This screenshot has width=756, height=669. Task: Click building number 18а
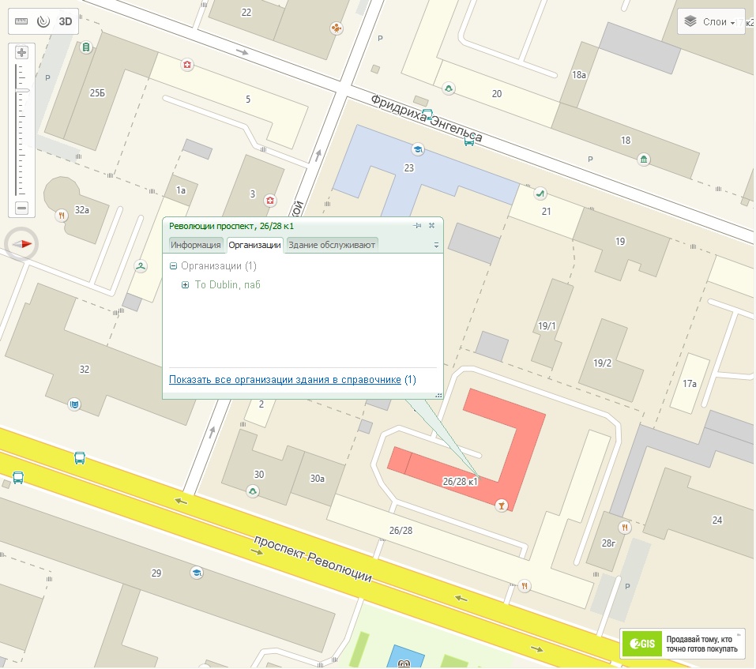tap(579, 75)
